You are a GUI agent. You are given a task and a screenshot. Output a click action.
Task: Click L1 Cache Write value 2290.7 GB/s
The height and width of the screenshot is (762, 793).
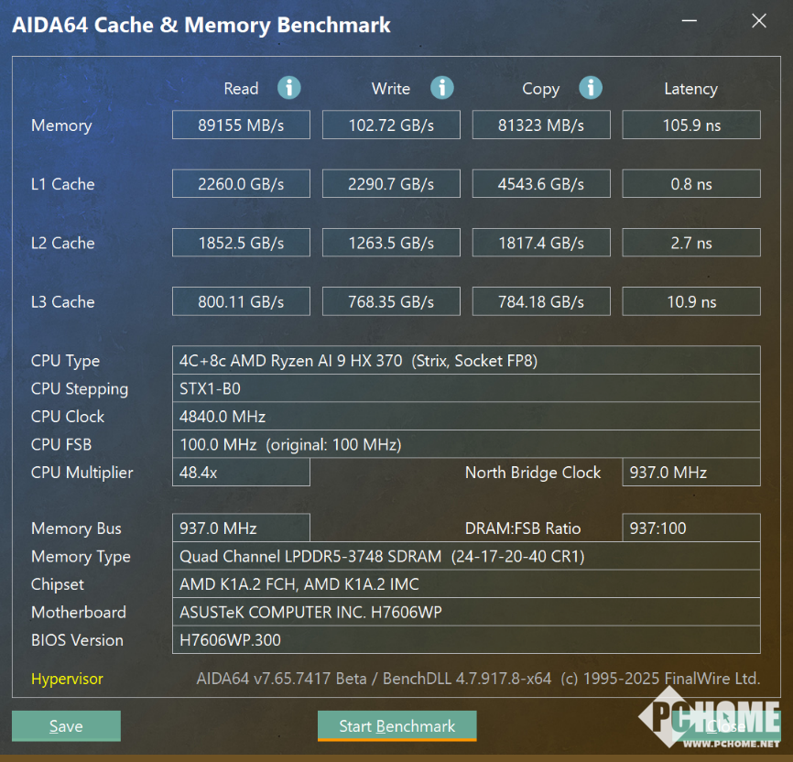(391, 184)
